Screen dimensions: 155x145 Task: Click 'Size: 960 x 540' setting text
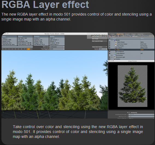pos(22,38)
